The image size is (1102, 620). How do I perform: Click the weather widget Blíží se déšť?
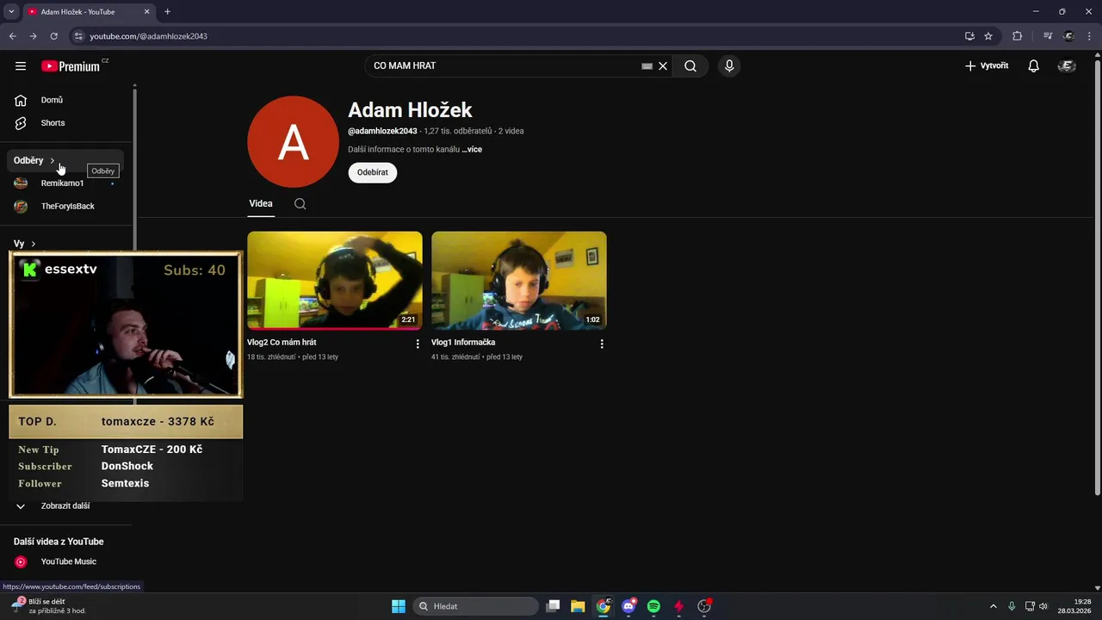click(50, 606)
